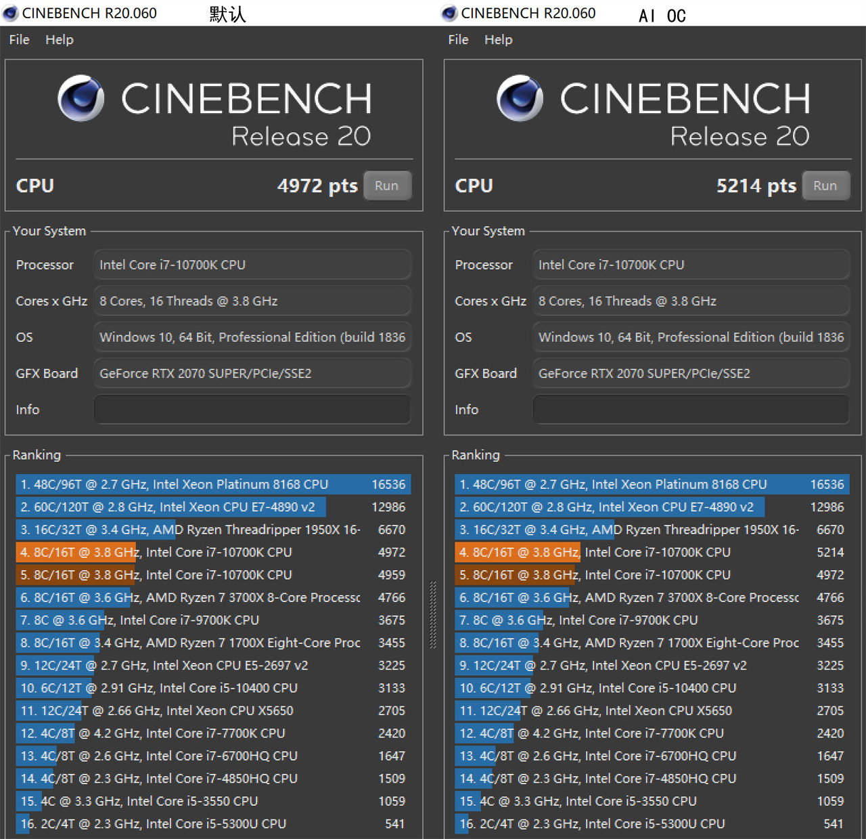Viewport: 866px width, 839px height.
Task: Select Ryzen 7 3700X ranking entry on right
Action: click(652, 598)
